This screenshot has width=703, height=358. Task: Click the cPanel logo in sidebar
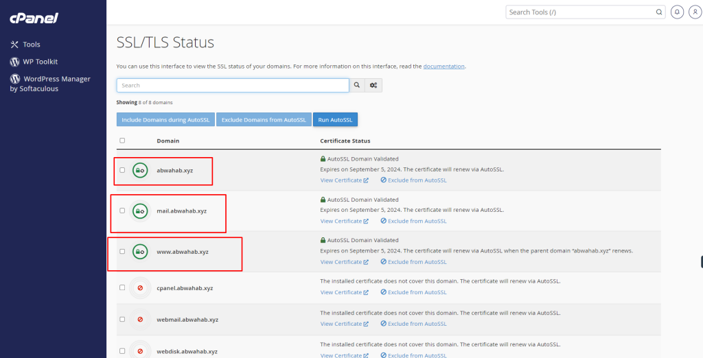34,17
